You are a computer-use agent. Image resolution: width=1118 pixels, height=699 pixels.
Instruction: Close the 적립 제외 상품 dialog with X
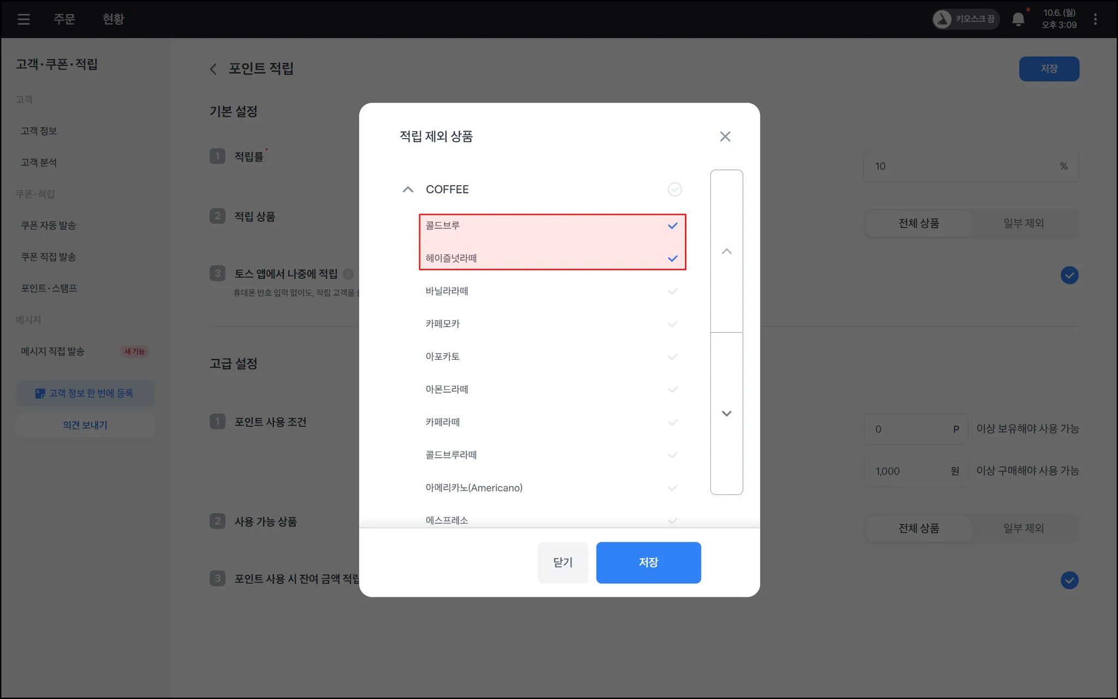(x=725, y=137)
